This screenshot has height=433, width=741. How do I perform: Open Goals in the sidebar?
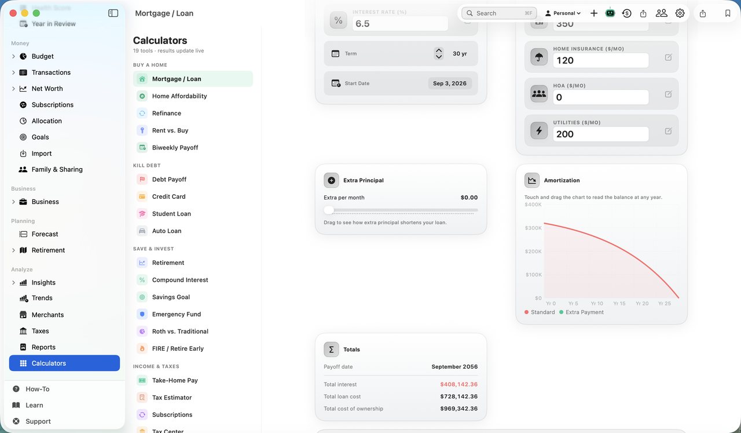[x=64, y=137]
